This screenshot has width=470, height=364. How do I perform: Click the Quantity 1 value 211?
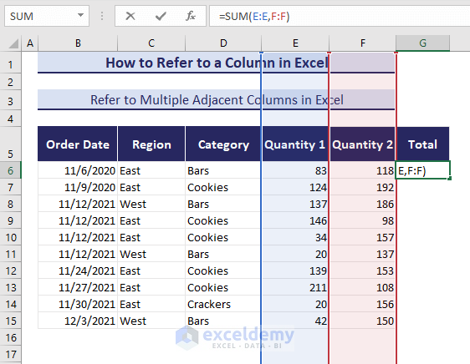coord(295,287)
